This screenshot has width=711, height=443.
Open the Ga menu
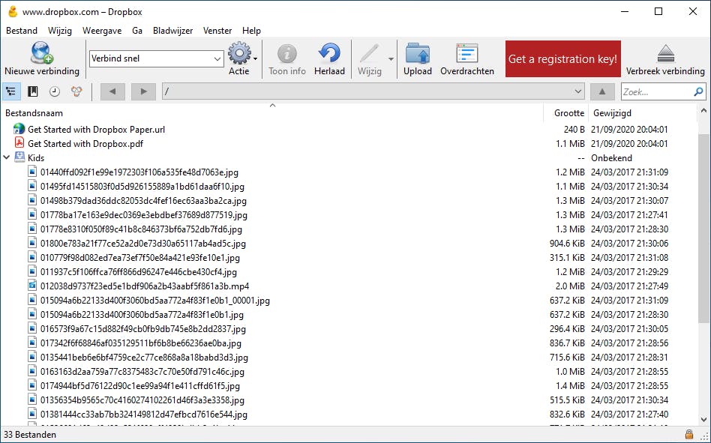coord(137,30)
